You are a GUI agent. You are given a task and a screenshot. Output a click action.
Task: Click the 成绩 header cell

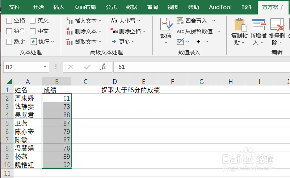[x=56, y=90]
